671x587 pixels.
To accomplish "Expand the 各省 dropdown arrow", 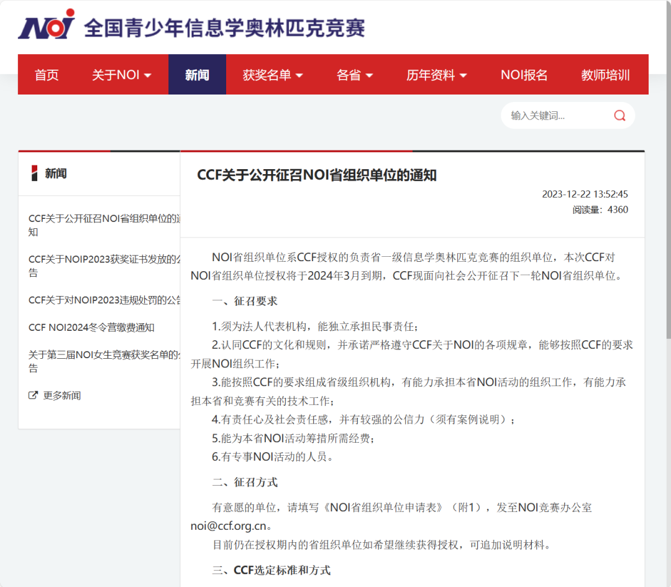I will tap(369, 76).
